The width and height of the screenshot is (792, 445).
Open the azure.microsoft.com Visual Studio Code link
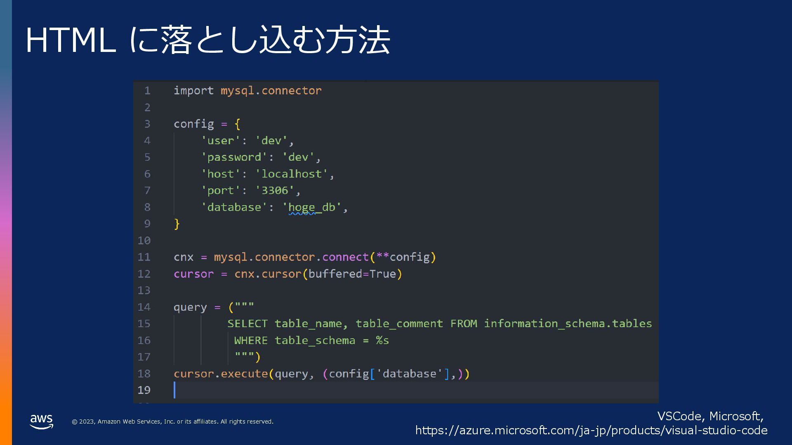pos(591,430)
